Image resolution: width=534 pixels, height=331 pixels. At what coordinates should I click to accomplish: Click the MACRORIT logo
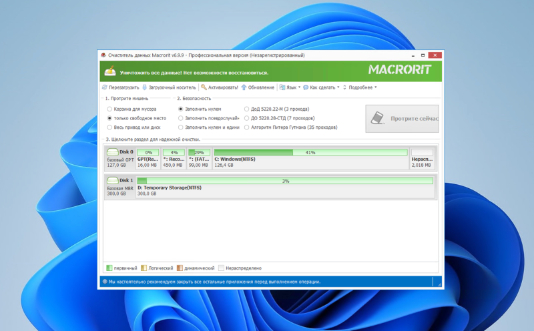tap(400, 70)
